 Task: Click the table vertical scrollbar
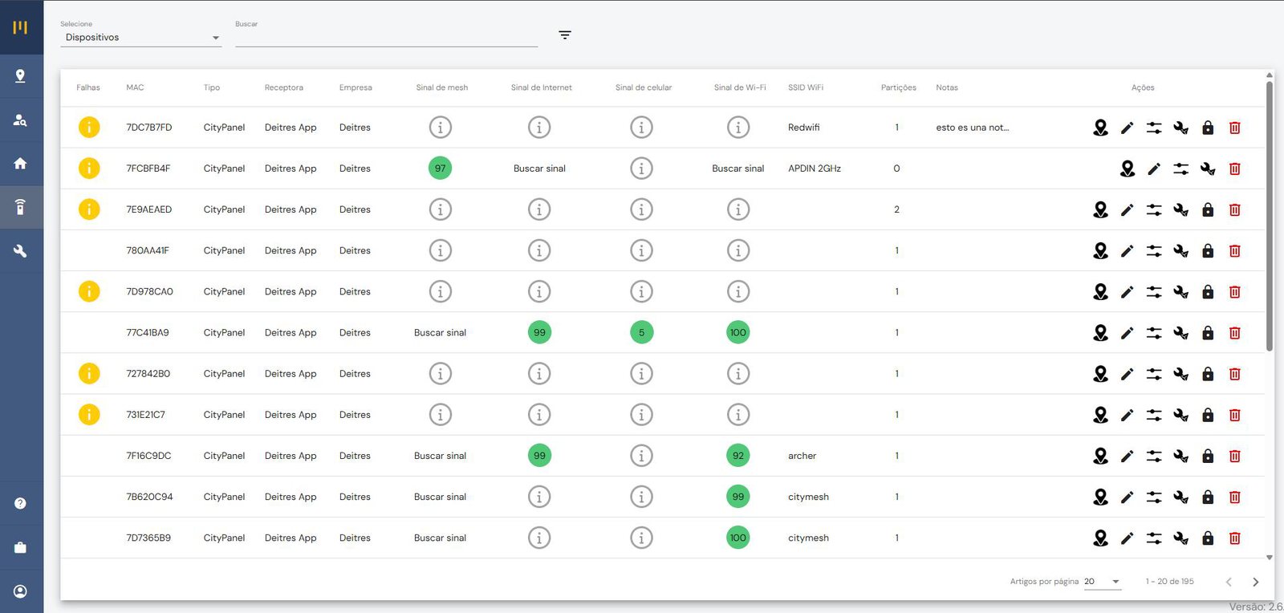1270,217
